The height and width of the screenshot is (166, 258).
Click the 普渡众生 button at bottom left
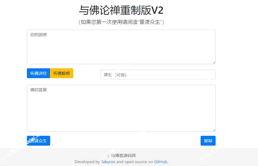pyautogui.click(x=38, y=141)
